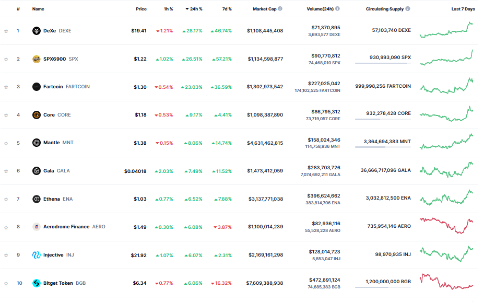The width and height of the screenshot is (484, 302).
Task: Sort table by Market Cap header
Action: click(x=265, y=9)
